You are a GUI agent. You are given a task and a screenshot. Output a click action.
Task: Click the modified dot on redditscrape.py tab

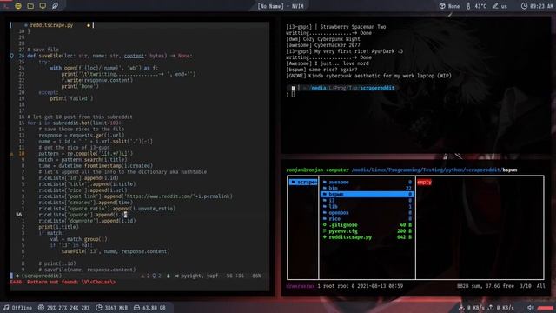click(x=89, y=25)
